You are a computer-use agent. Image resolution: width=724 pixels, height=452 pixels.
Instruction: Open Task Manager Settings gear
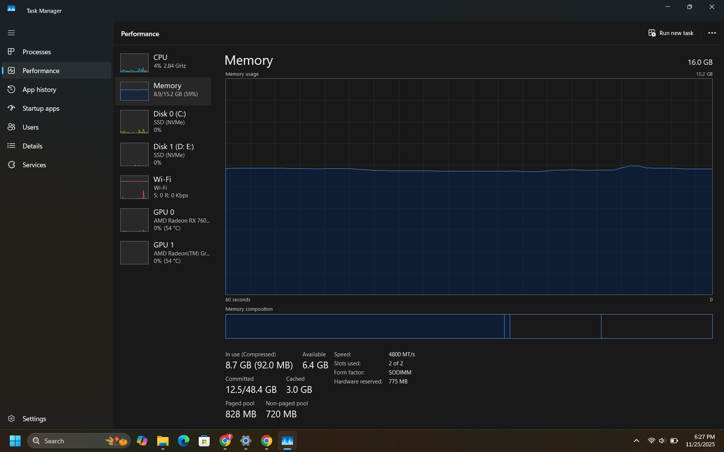(x=11, y=418)
